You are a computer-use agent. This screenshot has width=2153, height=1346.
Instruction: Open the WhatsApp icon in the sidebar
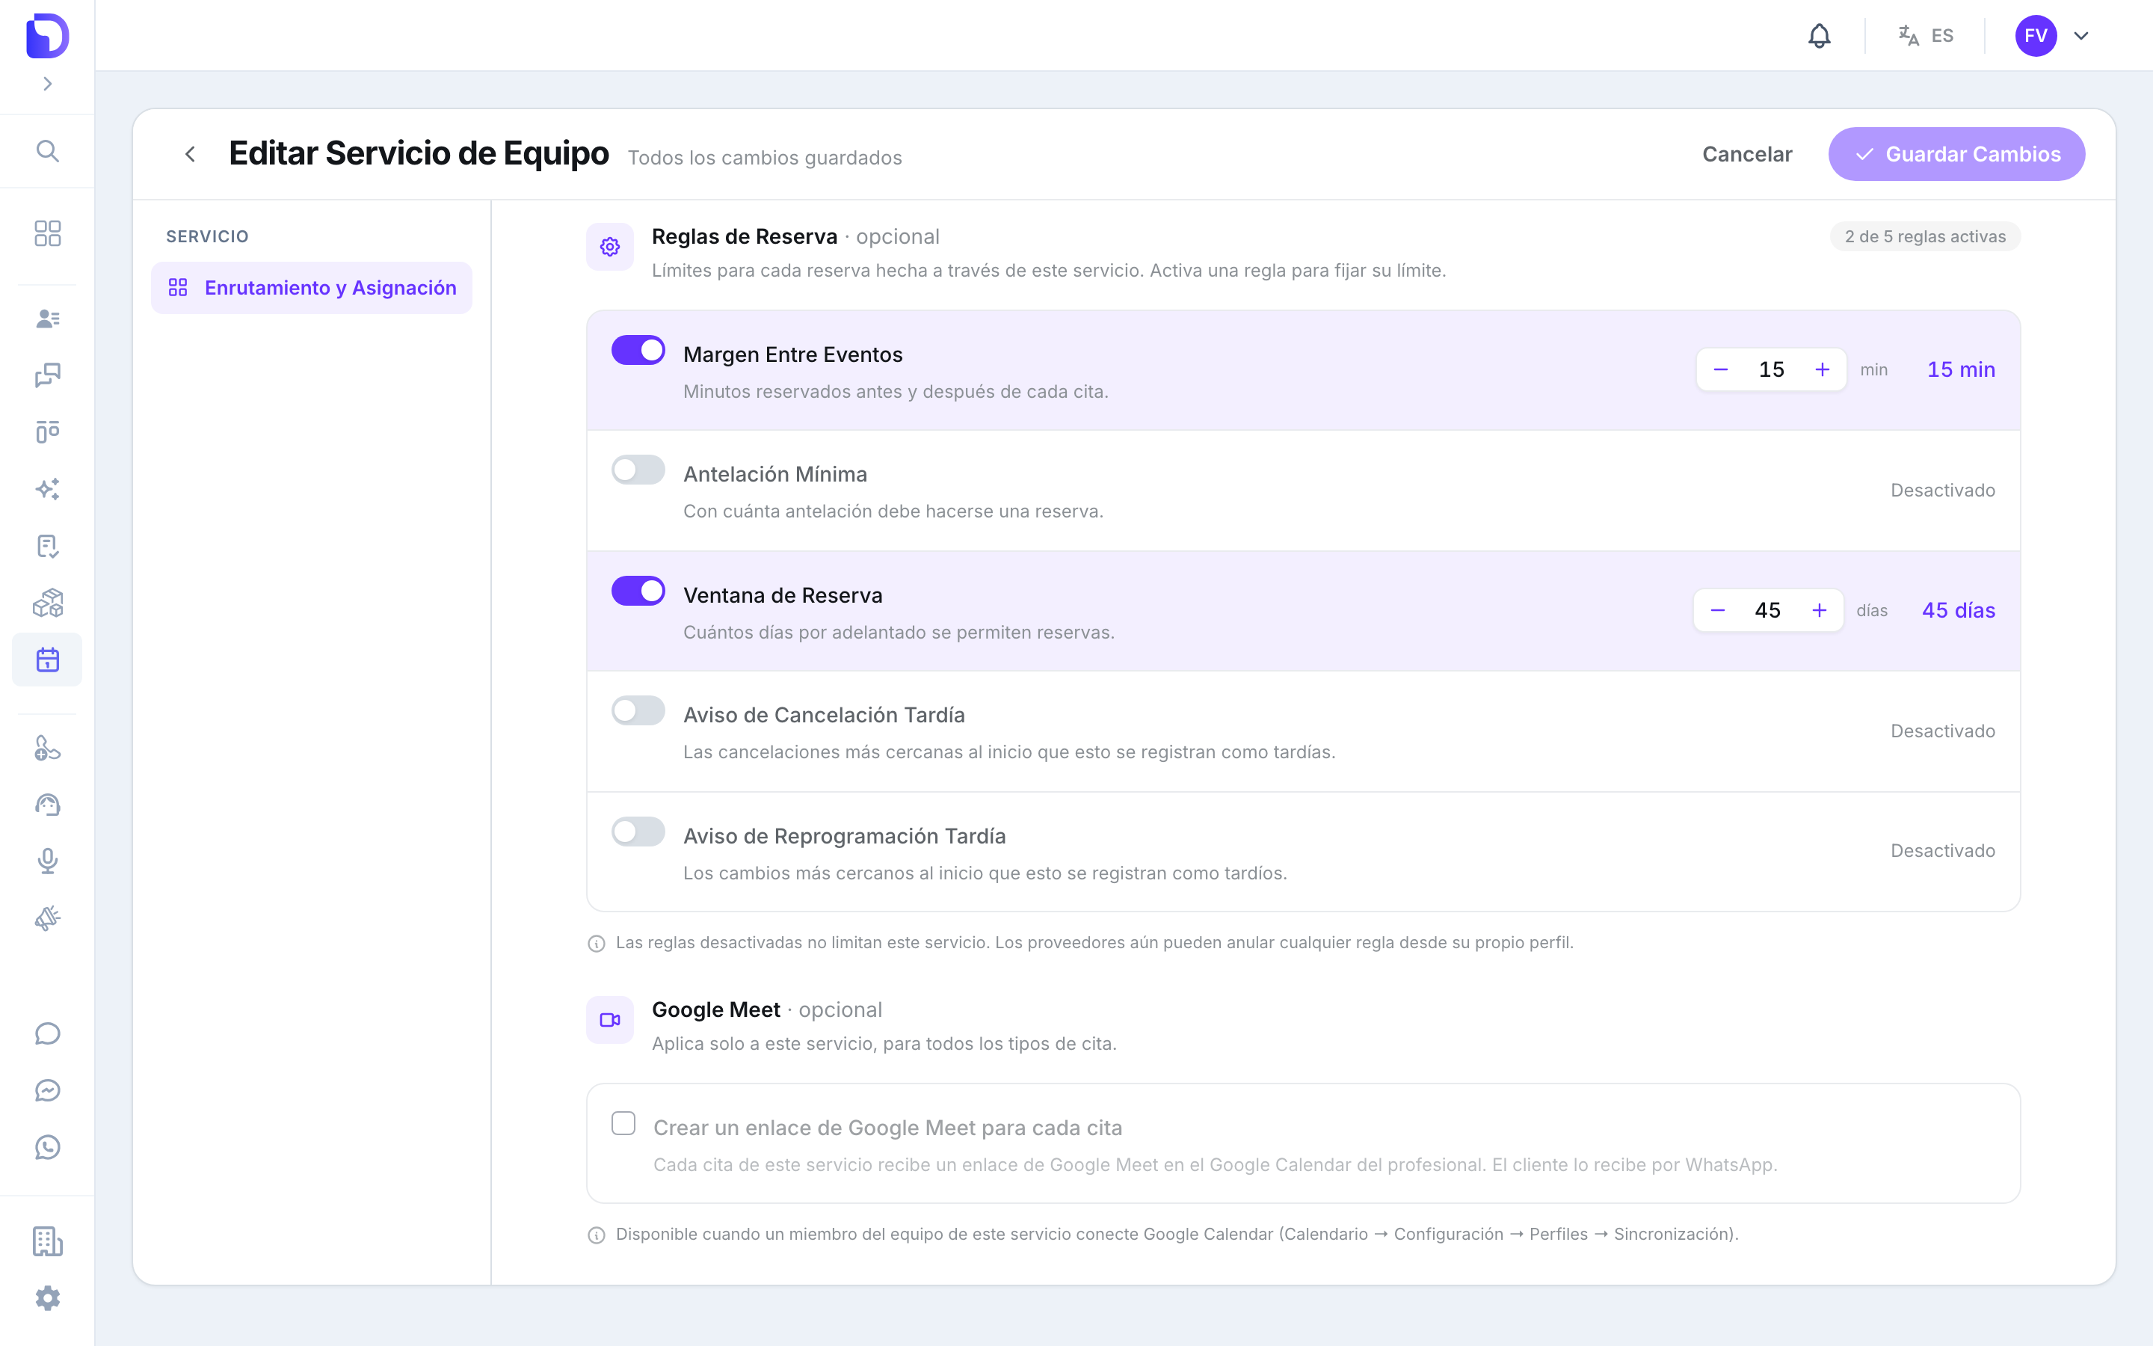(47, 1148)
